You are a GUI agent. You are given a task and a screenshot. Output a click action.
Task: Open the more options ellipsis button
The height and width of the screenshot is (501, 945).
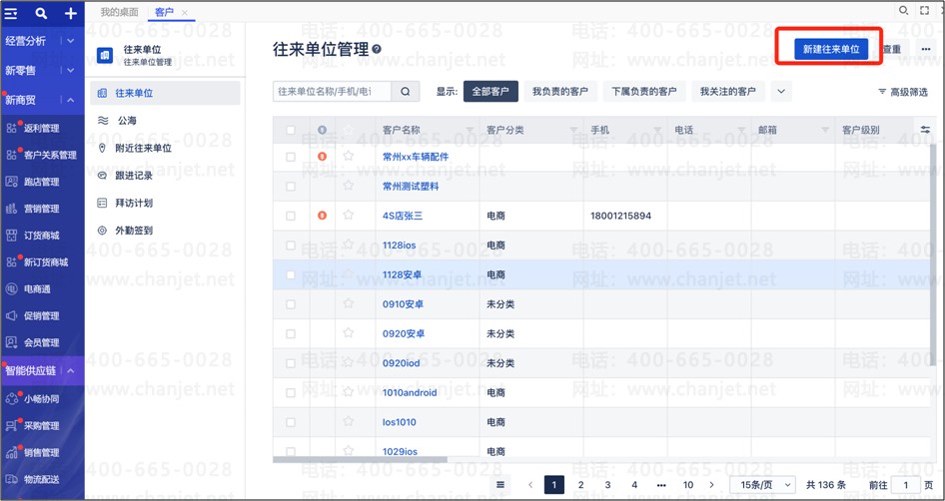click(926, 49)
